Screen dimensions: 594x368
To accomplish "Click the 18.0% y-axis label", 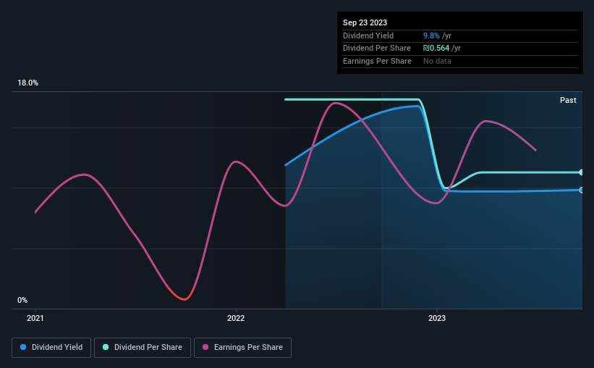I will pos(27,83).
